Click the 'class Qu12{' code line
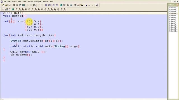Viewport: 179px width, 100px height. click(x=13, y=13)
